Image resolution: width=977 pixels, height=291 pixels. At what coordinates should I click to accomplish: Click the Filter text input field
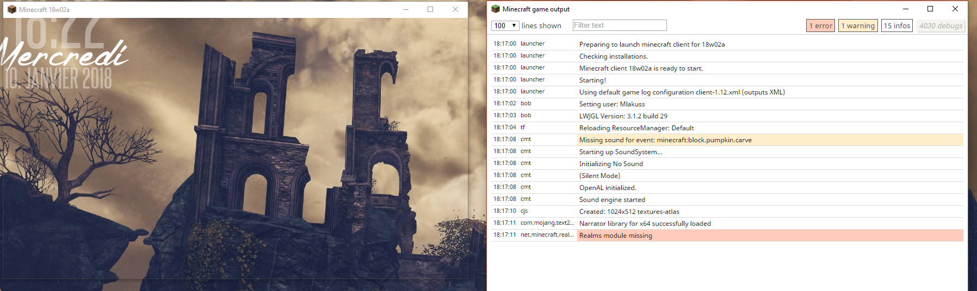coord(620,26)
